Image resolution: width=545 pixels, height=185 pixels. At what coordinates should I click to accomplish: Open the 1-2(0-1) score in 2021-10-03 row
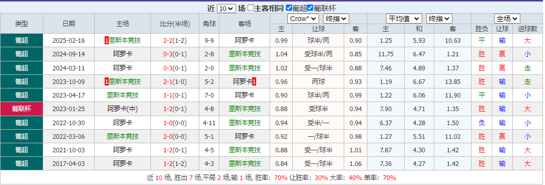click(175, 150)
